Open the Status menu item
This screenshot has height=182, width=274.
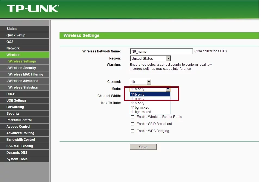(25, 29)
